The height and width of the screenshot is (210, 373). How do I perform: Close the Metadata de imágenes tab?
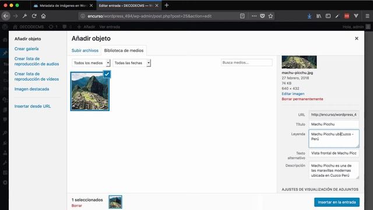(x=91, y=5)
